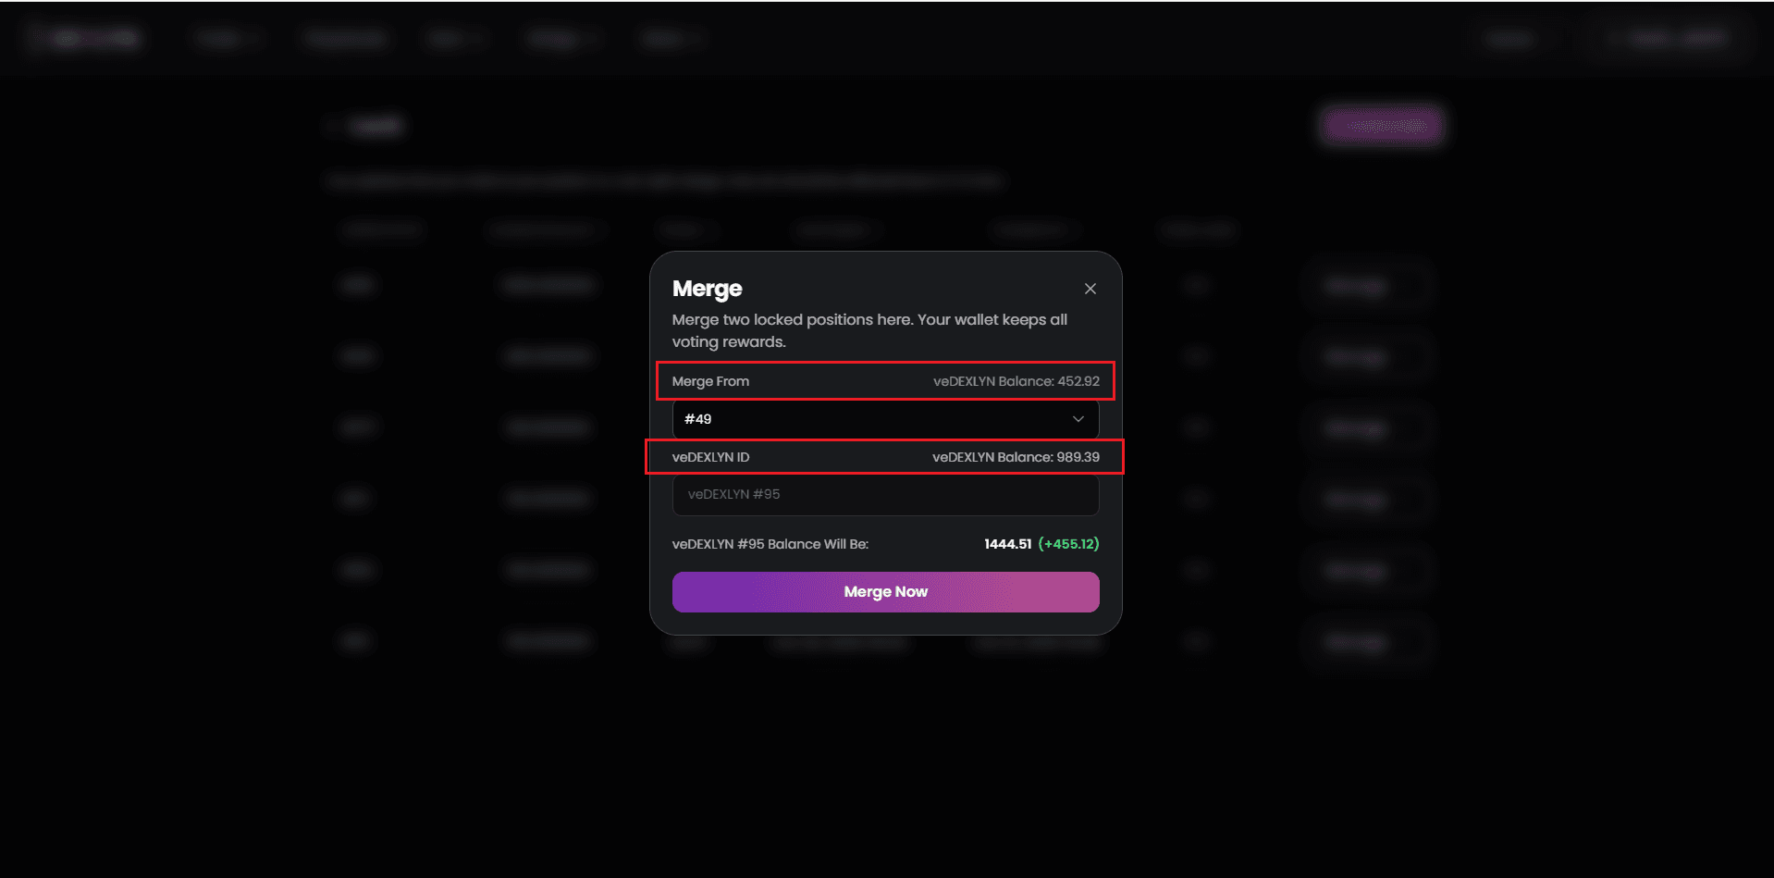Screen dimensions: 1774x878
Task: Click the blurred purple button above the table
Action: point(1382,125)
